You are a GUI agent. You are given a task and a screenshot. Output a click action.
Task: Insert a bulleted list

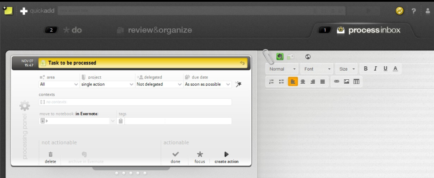(282, 82)
